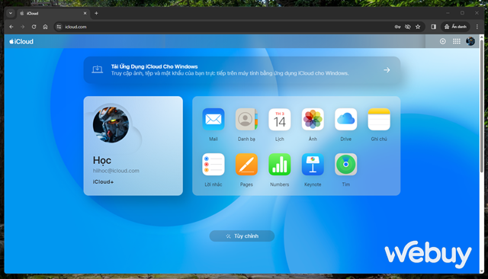Open the Lịch calendar icon
This screenshot has height=279, width=488.
(x=280, y=119)
